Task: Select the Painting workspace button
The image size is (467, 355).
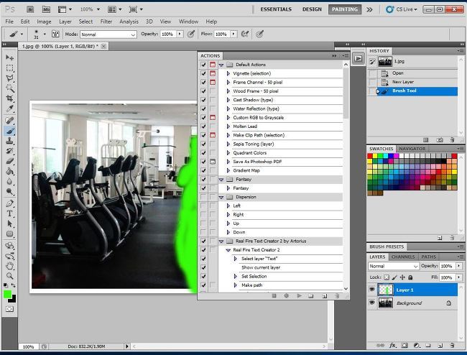Action: pyautogui.click(x=345, y=9)
